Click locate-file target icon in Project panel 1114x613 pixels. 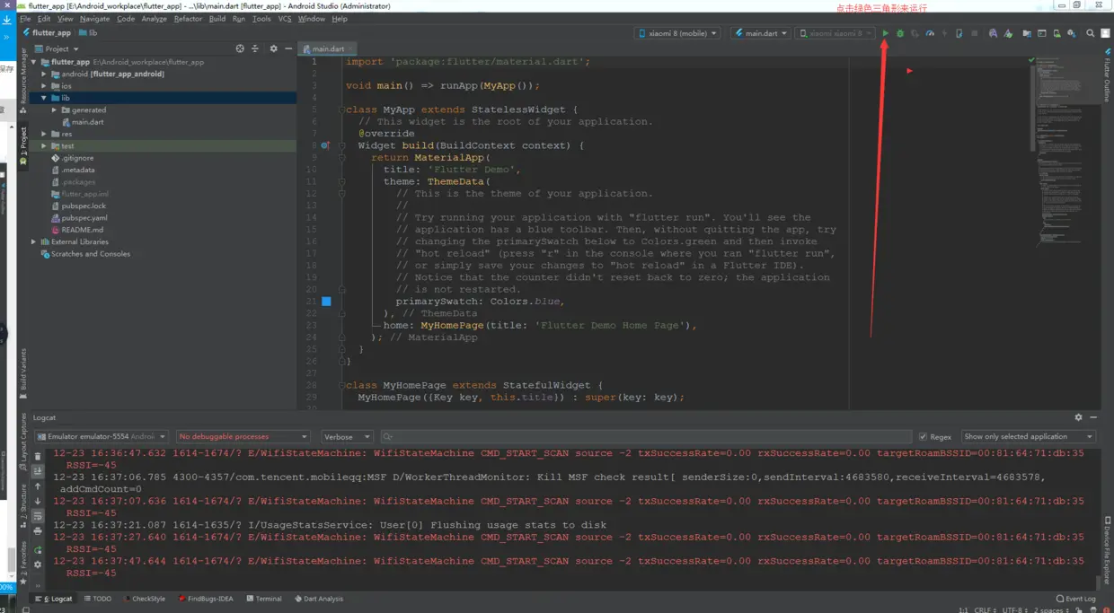pos(240,48)
